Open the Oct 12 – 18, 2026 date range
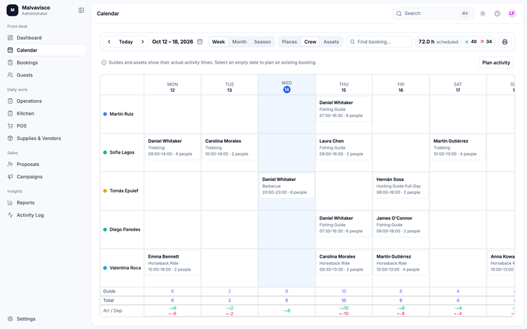 coord(172,42)
